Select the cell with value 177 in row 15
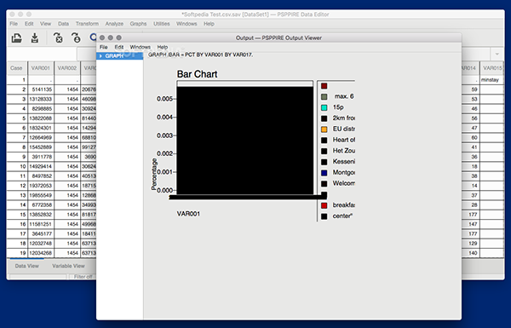This screenshot has width=511, height=328. pos(470,215)
